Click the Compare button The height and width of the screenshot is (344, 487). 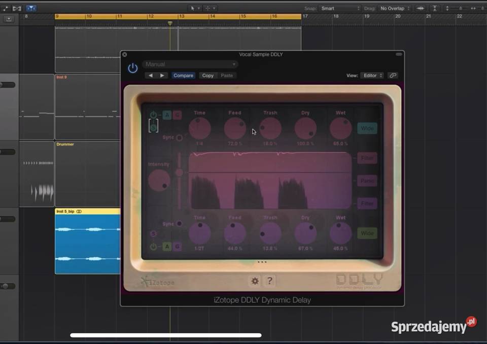coord(183,75)
